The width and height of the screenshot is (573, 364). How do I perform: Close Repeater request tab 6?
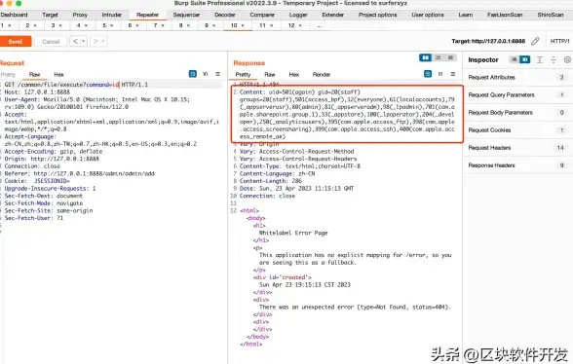click(137, 25)
